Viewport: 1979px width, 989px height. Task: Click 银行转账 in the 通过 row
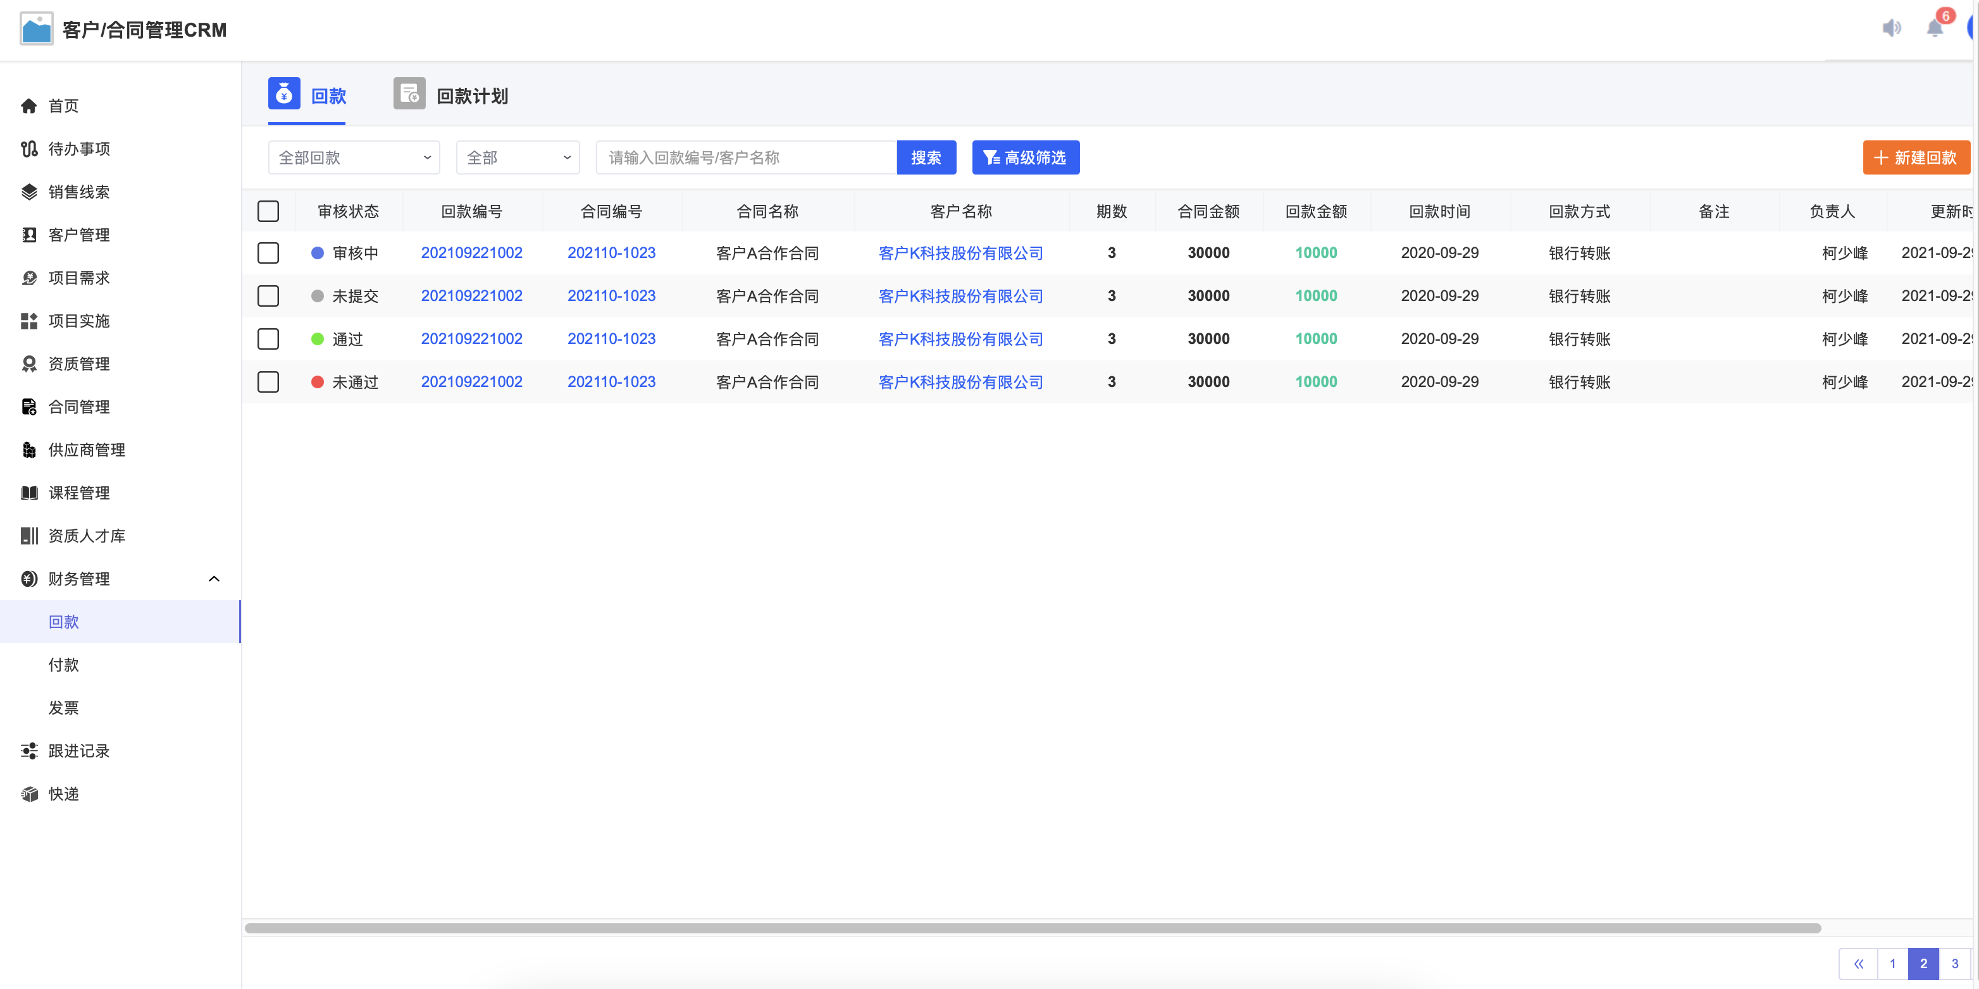(1580, 339)
